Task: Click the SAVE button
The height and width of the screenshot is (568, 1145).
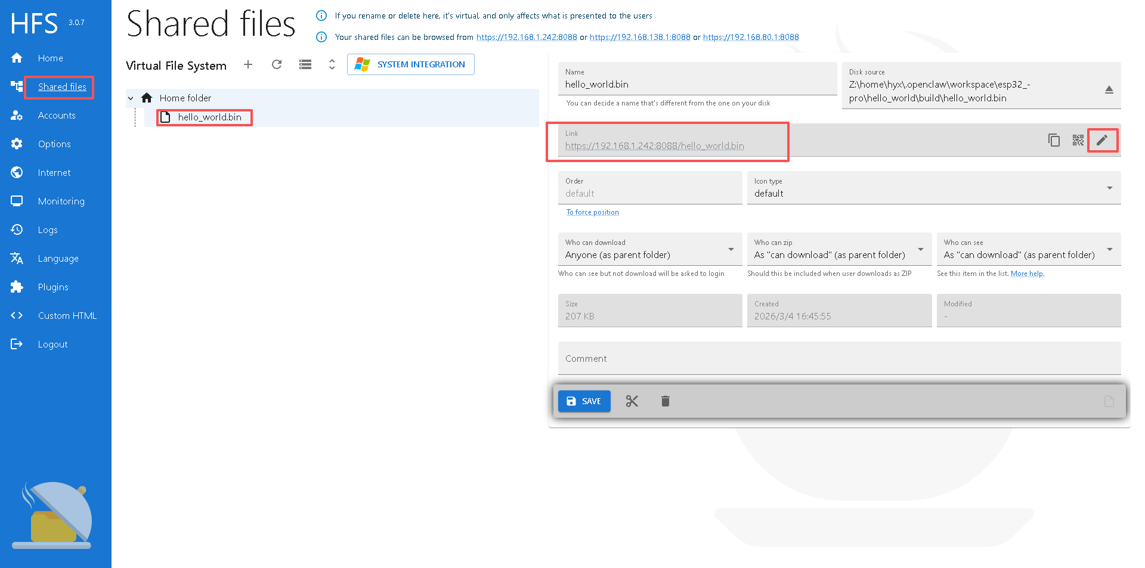Action: pos(584,401)
